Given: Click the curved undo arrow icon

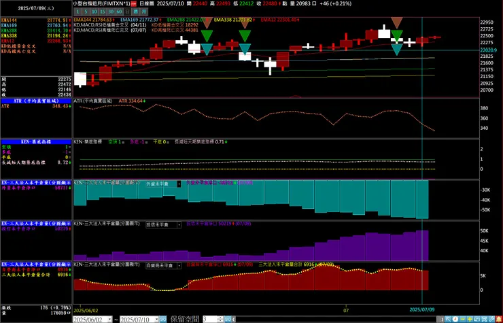Looking at the screenshot, I should click(x=476, y=319).
